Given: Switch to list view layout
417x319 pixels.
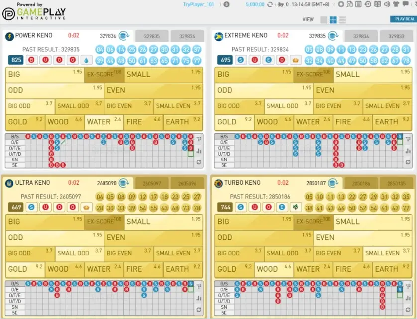Looking at the screenshot, I should tap(342, 20).
